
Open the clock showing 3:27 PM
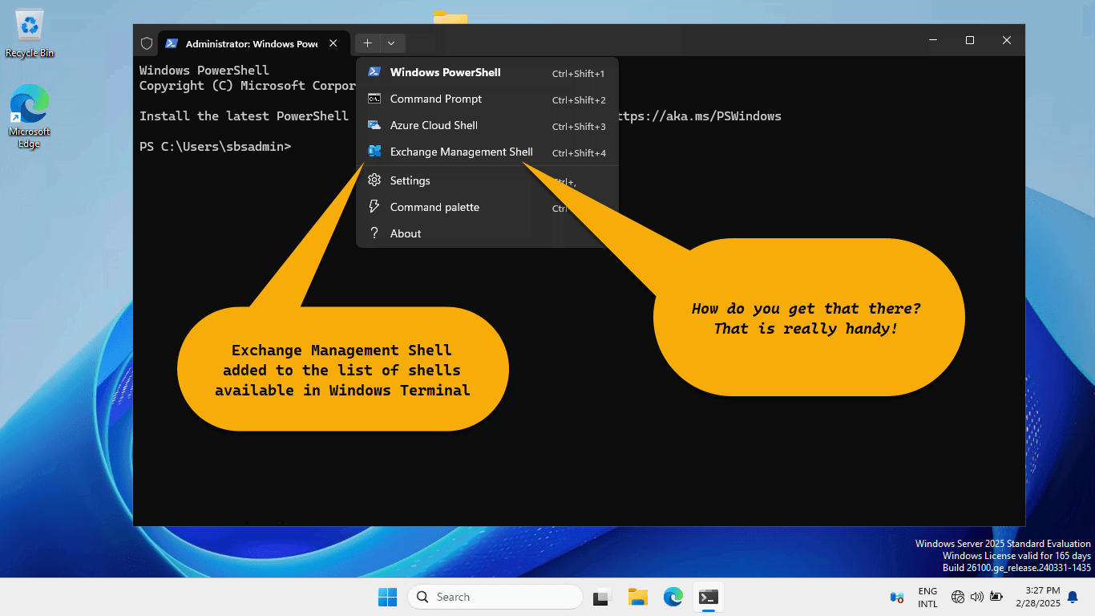[x=1036, y=597]
